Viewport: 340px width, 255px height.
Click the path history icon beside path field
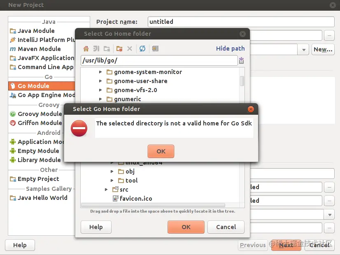[241, 60]
